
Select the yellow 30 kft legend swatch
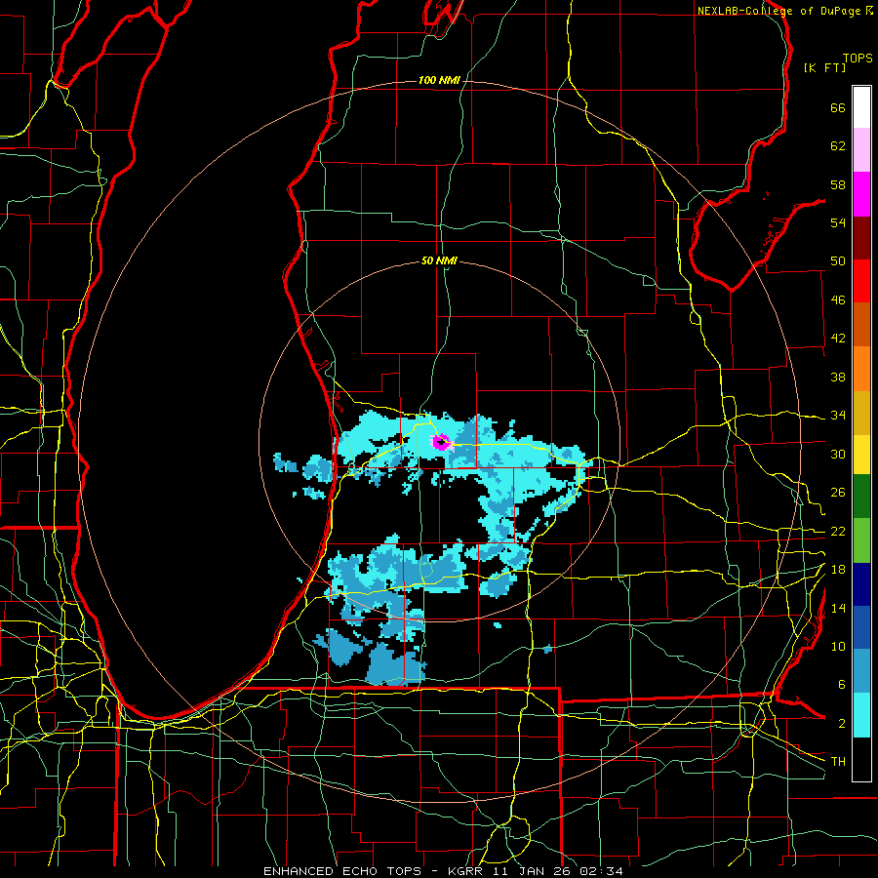(861, 454)
